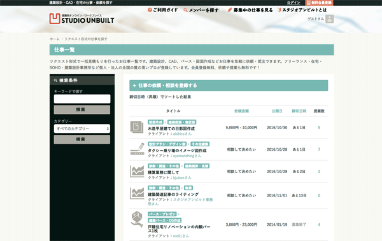Click the chart icon of ライティング job
The image size is (382, 241).
click(137, 193)
